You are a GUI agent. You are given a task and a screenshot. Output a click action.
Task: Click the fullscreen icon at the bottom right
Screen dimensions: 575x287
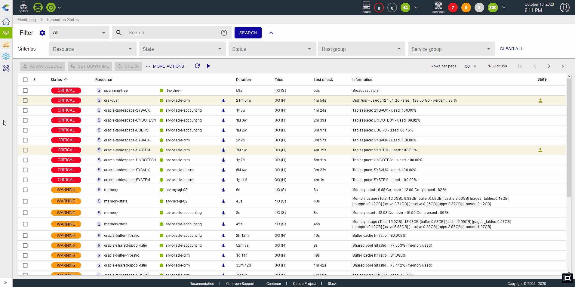click(x=567, y=278)
